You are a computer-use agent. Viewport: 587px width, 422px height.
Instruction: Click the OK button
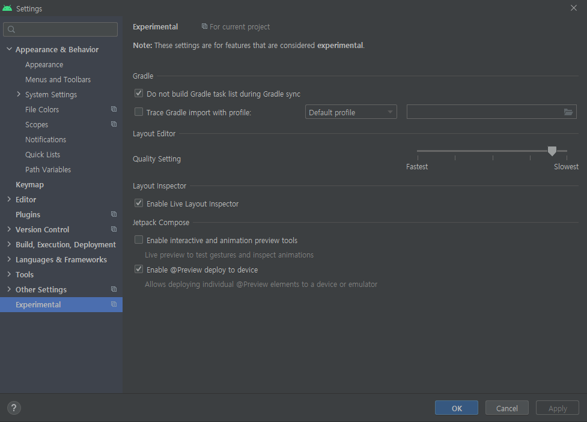coord(457,408)
